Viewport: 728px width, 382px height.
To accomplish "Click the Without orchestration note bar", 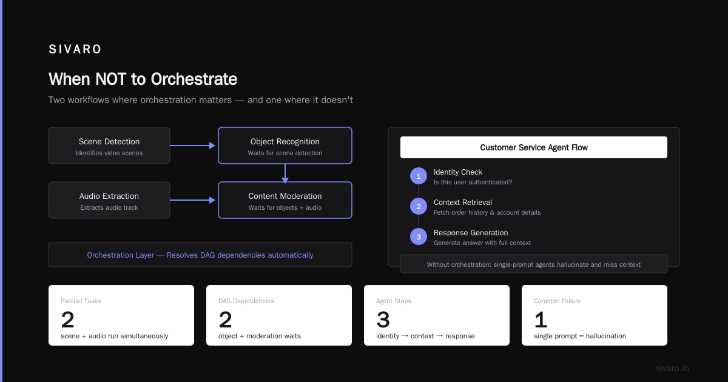I will pos(534,264).
